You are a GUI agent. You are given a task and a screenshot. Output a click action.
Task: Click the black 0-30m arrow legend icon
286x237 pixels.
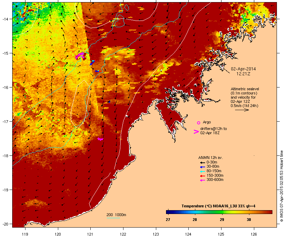pos(203,163)
